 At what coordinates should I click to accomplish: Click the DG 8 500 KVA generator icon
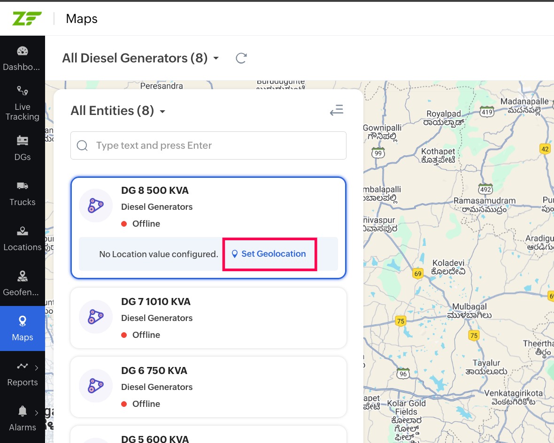click(96, 205)
